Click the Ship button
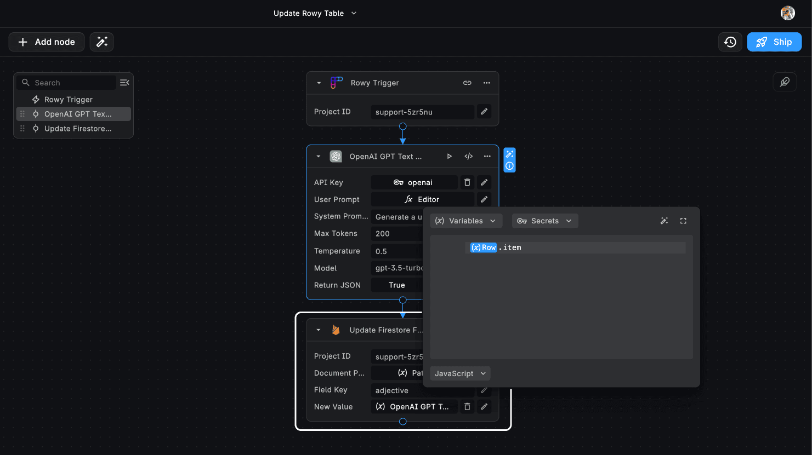The height and width of the screenshot is (455, 812). click(x=774, y=42)
